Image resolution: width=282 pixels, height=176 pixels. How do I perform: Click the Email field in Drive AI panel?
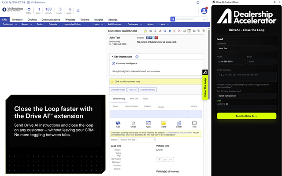point(262,62)
